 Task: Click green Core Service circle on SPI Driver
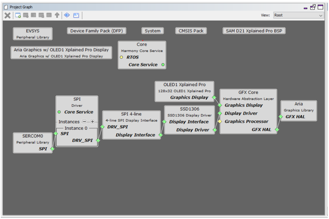(59, 112)
